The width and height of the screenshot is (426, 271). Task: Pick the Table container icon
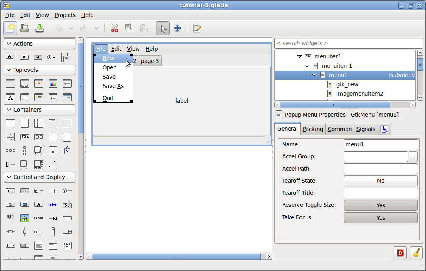[x=39, y=123]
